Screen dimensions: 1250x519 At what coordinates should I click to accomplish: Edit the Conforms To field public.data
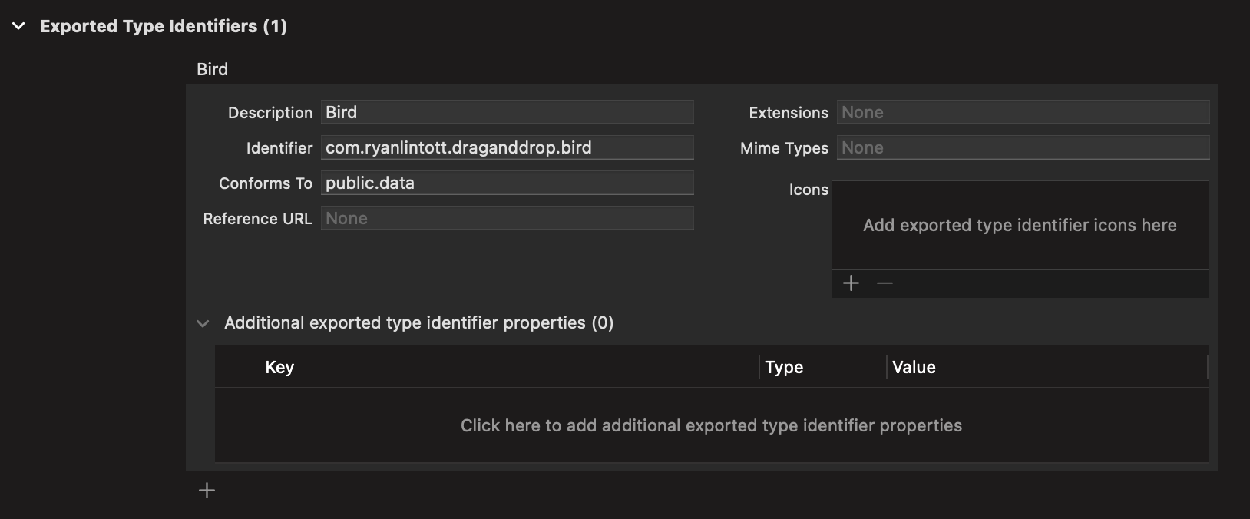(x=507, y=183)
